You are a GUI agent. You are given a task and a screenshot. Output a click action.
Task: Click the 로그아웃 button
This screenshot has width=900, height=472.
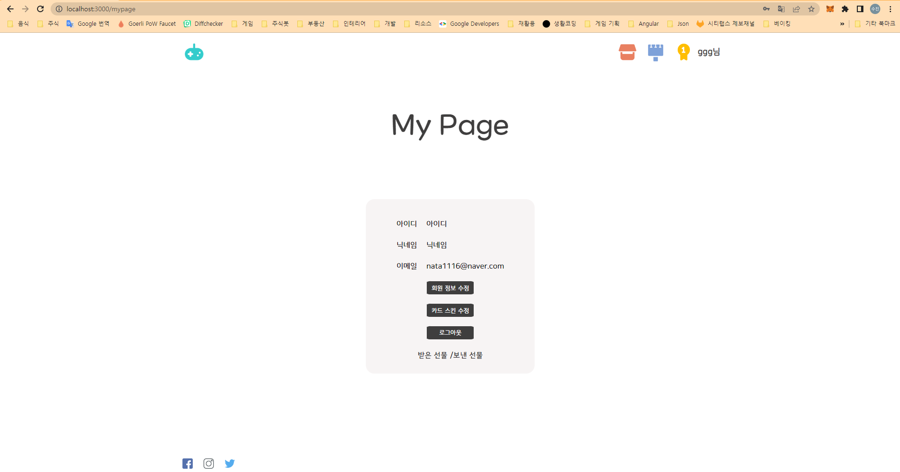450,333
